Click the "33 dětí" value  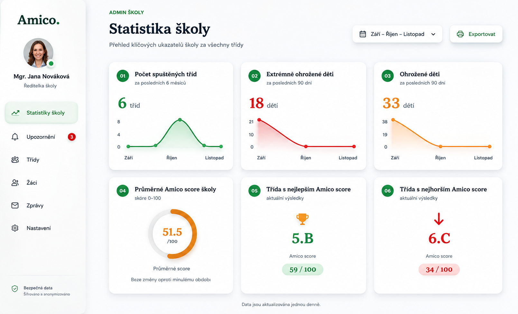(x=398, y=103)
